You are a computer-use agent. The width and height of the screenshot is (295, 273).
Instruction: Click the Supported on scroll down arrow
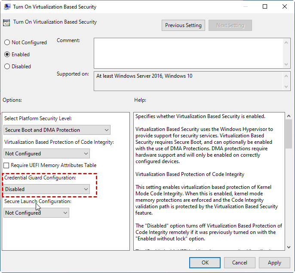(x=286, y=87)
